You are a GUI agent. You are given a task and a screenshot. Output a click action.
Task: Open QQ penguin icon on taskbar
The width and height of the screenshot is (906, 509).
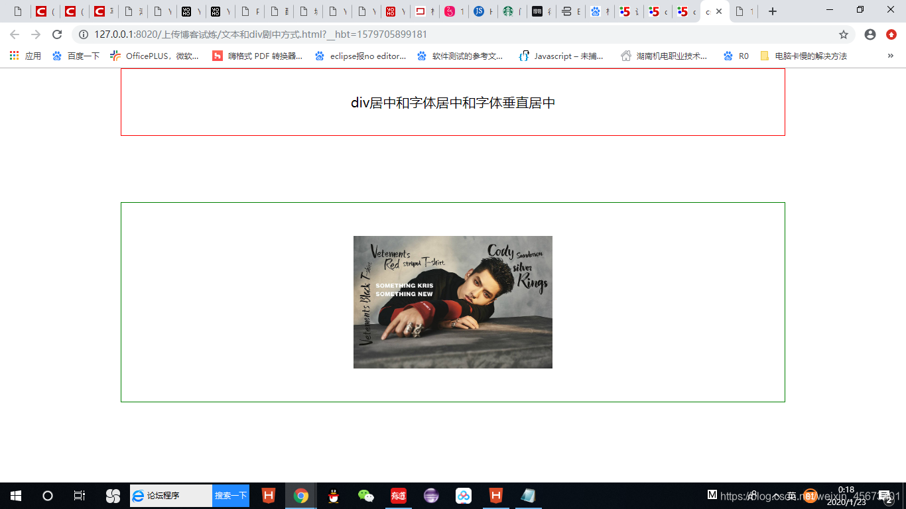[x=334, y=496]
